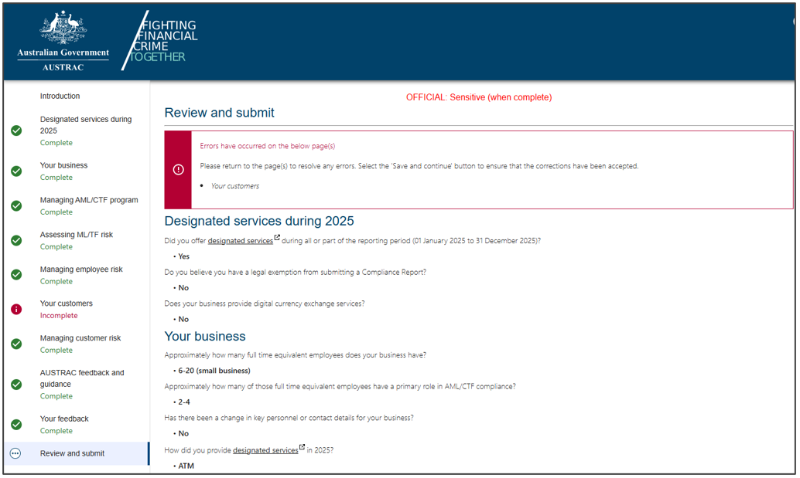Viewport: 800px width, 478px height.
Task: Click the green checkmark beside Designated services during 2025
Action: (16, 131)
